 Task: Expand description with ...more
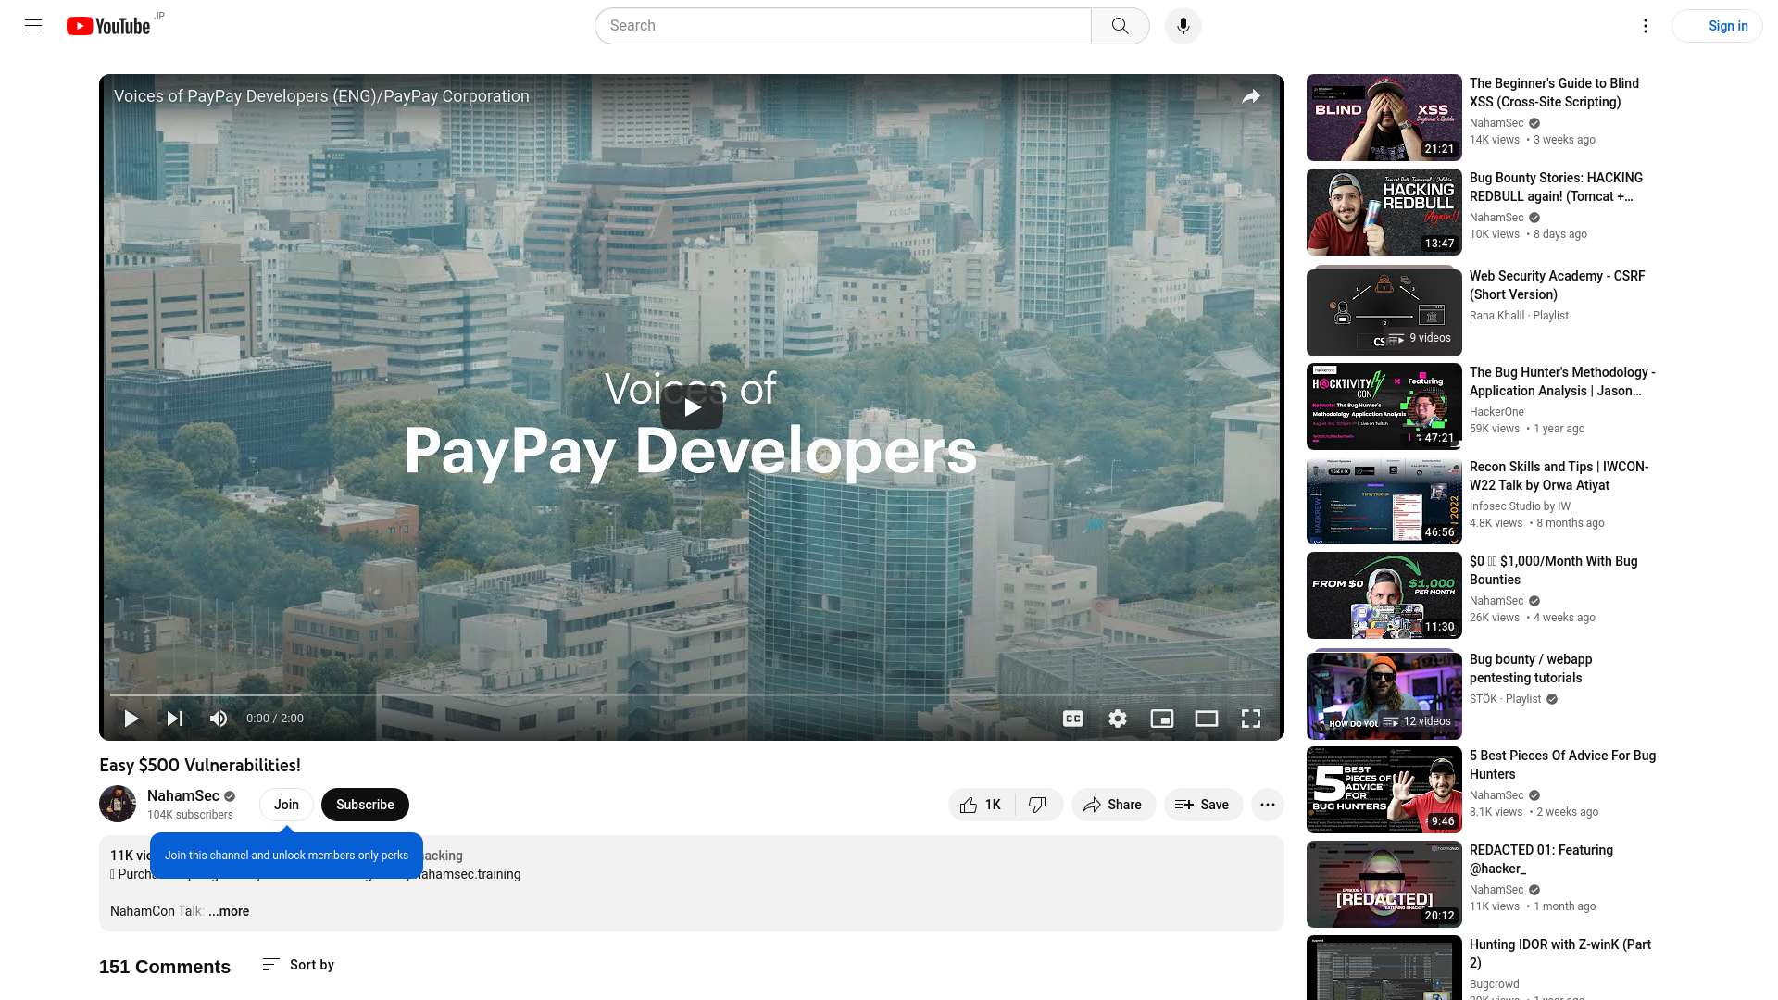[229, 911]
